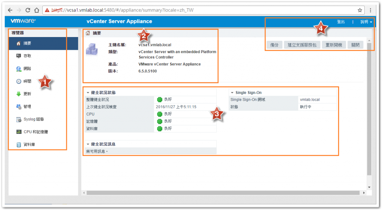
Task: Click the 關閉 button
Action: 355,45
